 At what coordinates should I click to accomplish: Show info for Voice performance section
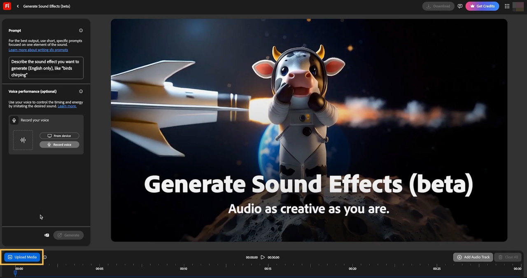pyautogui.click(x=81, y=91)
